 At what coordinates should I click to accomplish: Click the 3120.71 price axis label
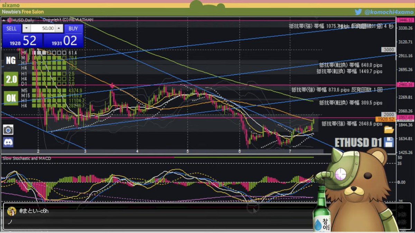[406, 42]
